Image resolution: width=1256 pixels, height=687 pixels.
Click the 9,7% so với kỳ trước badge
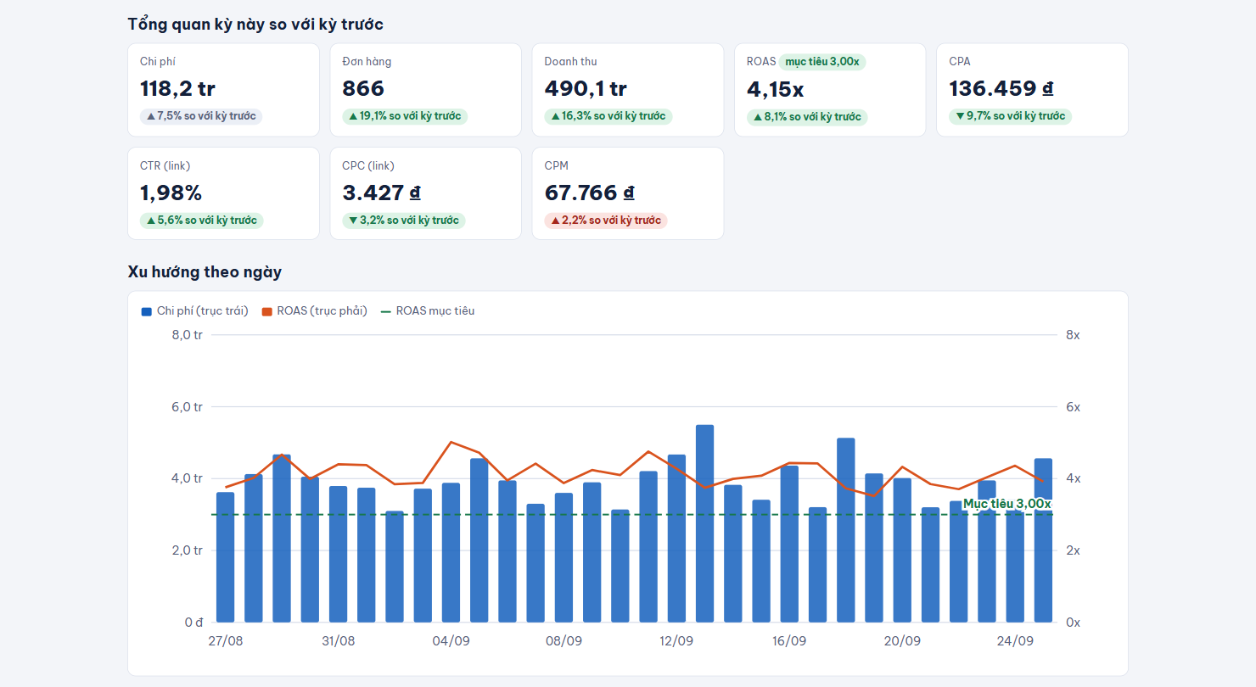(1010, 116)
